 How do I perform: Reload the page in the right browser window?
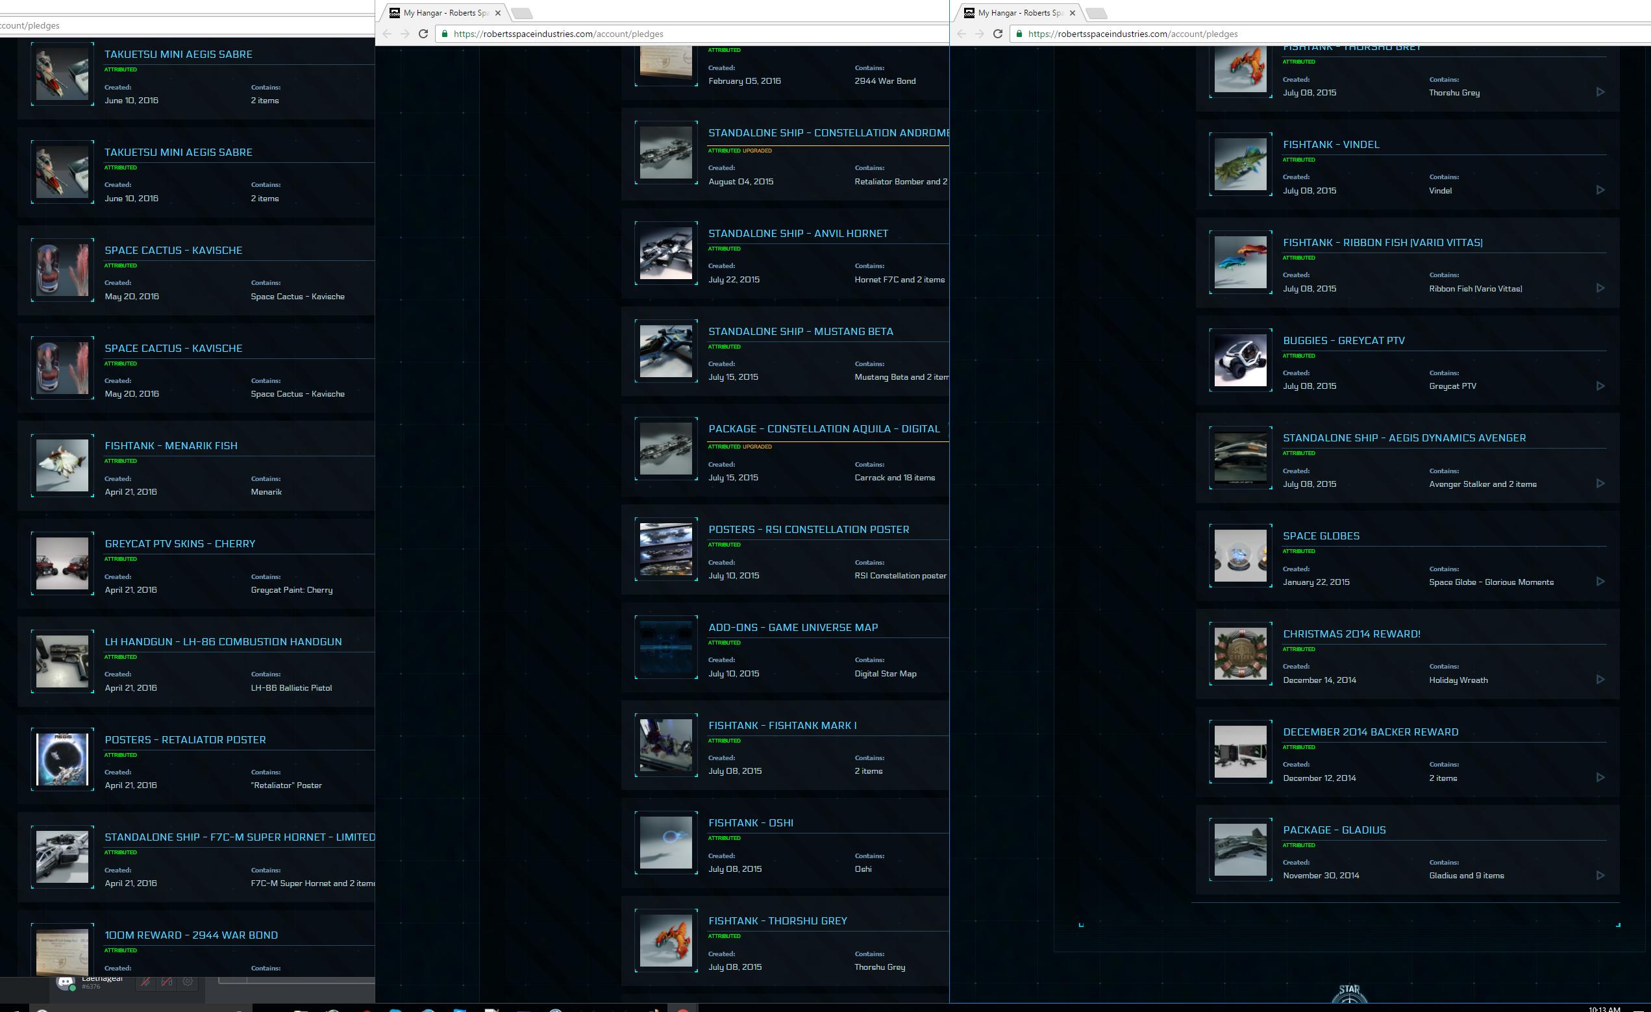(998, 34)
